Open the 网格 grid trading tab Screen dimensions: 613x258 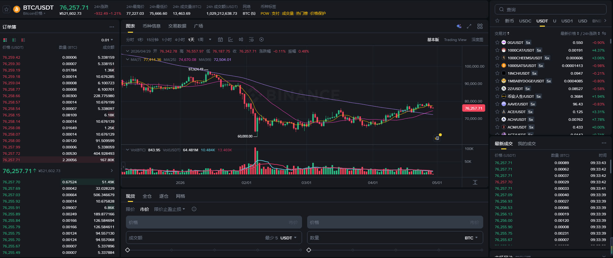tap(181, 196)
